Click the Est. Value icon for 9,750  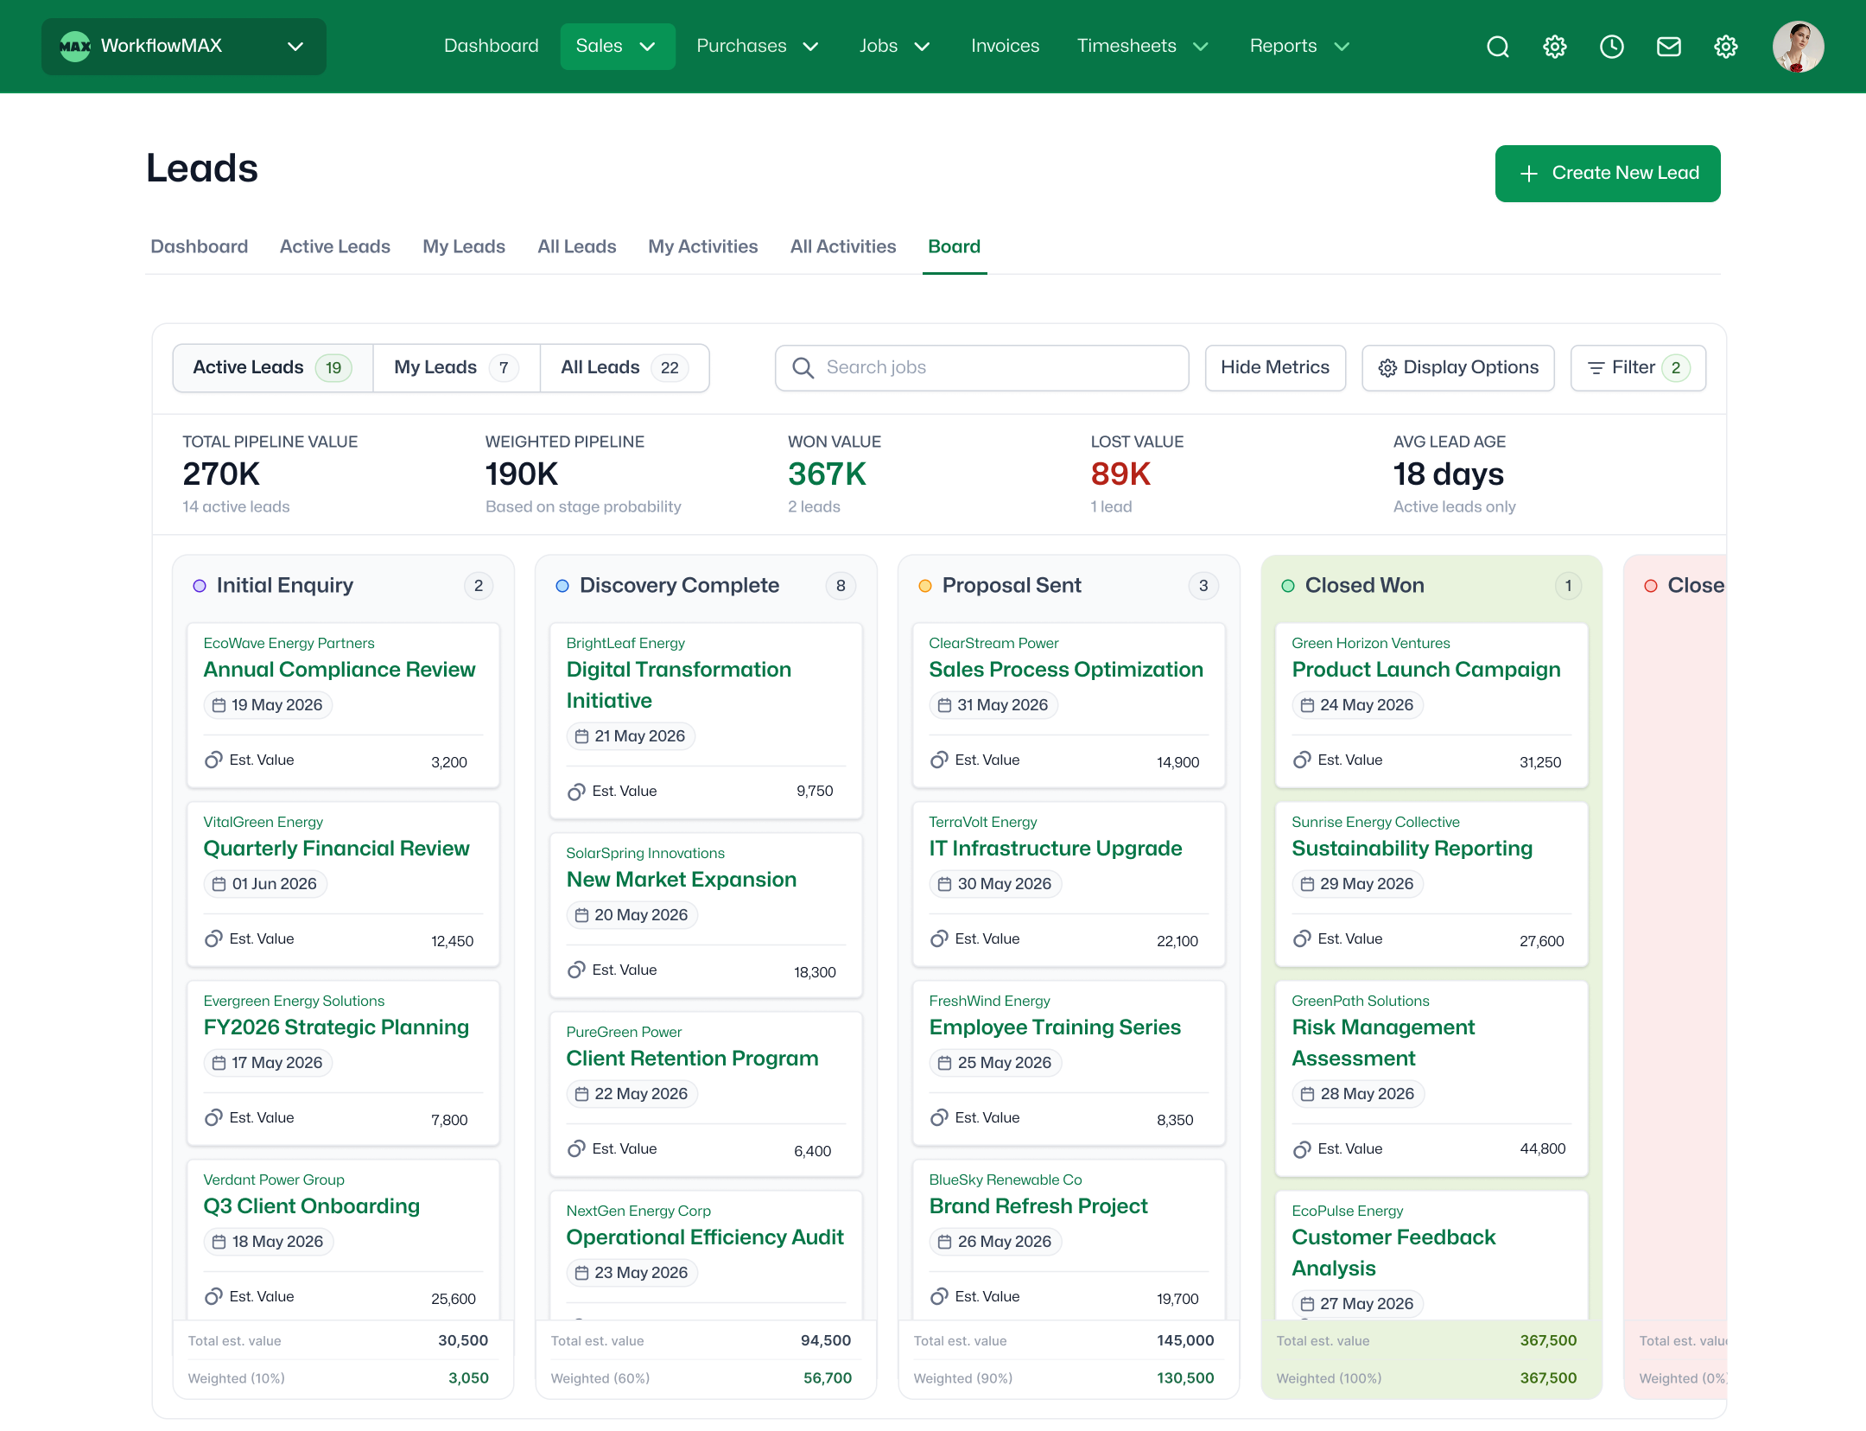576,792
